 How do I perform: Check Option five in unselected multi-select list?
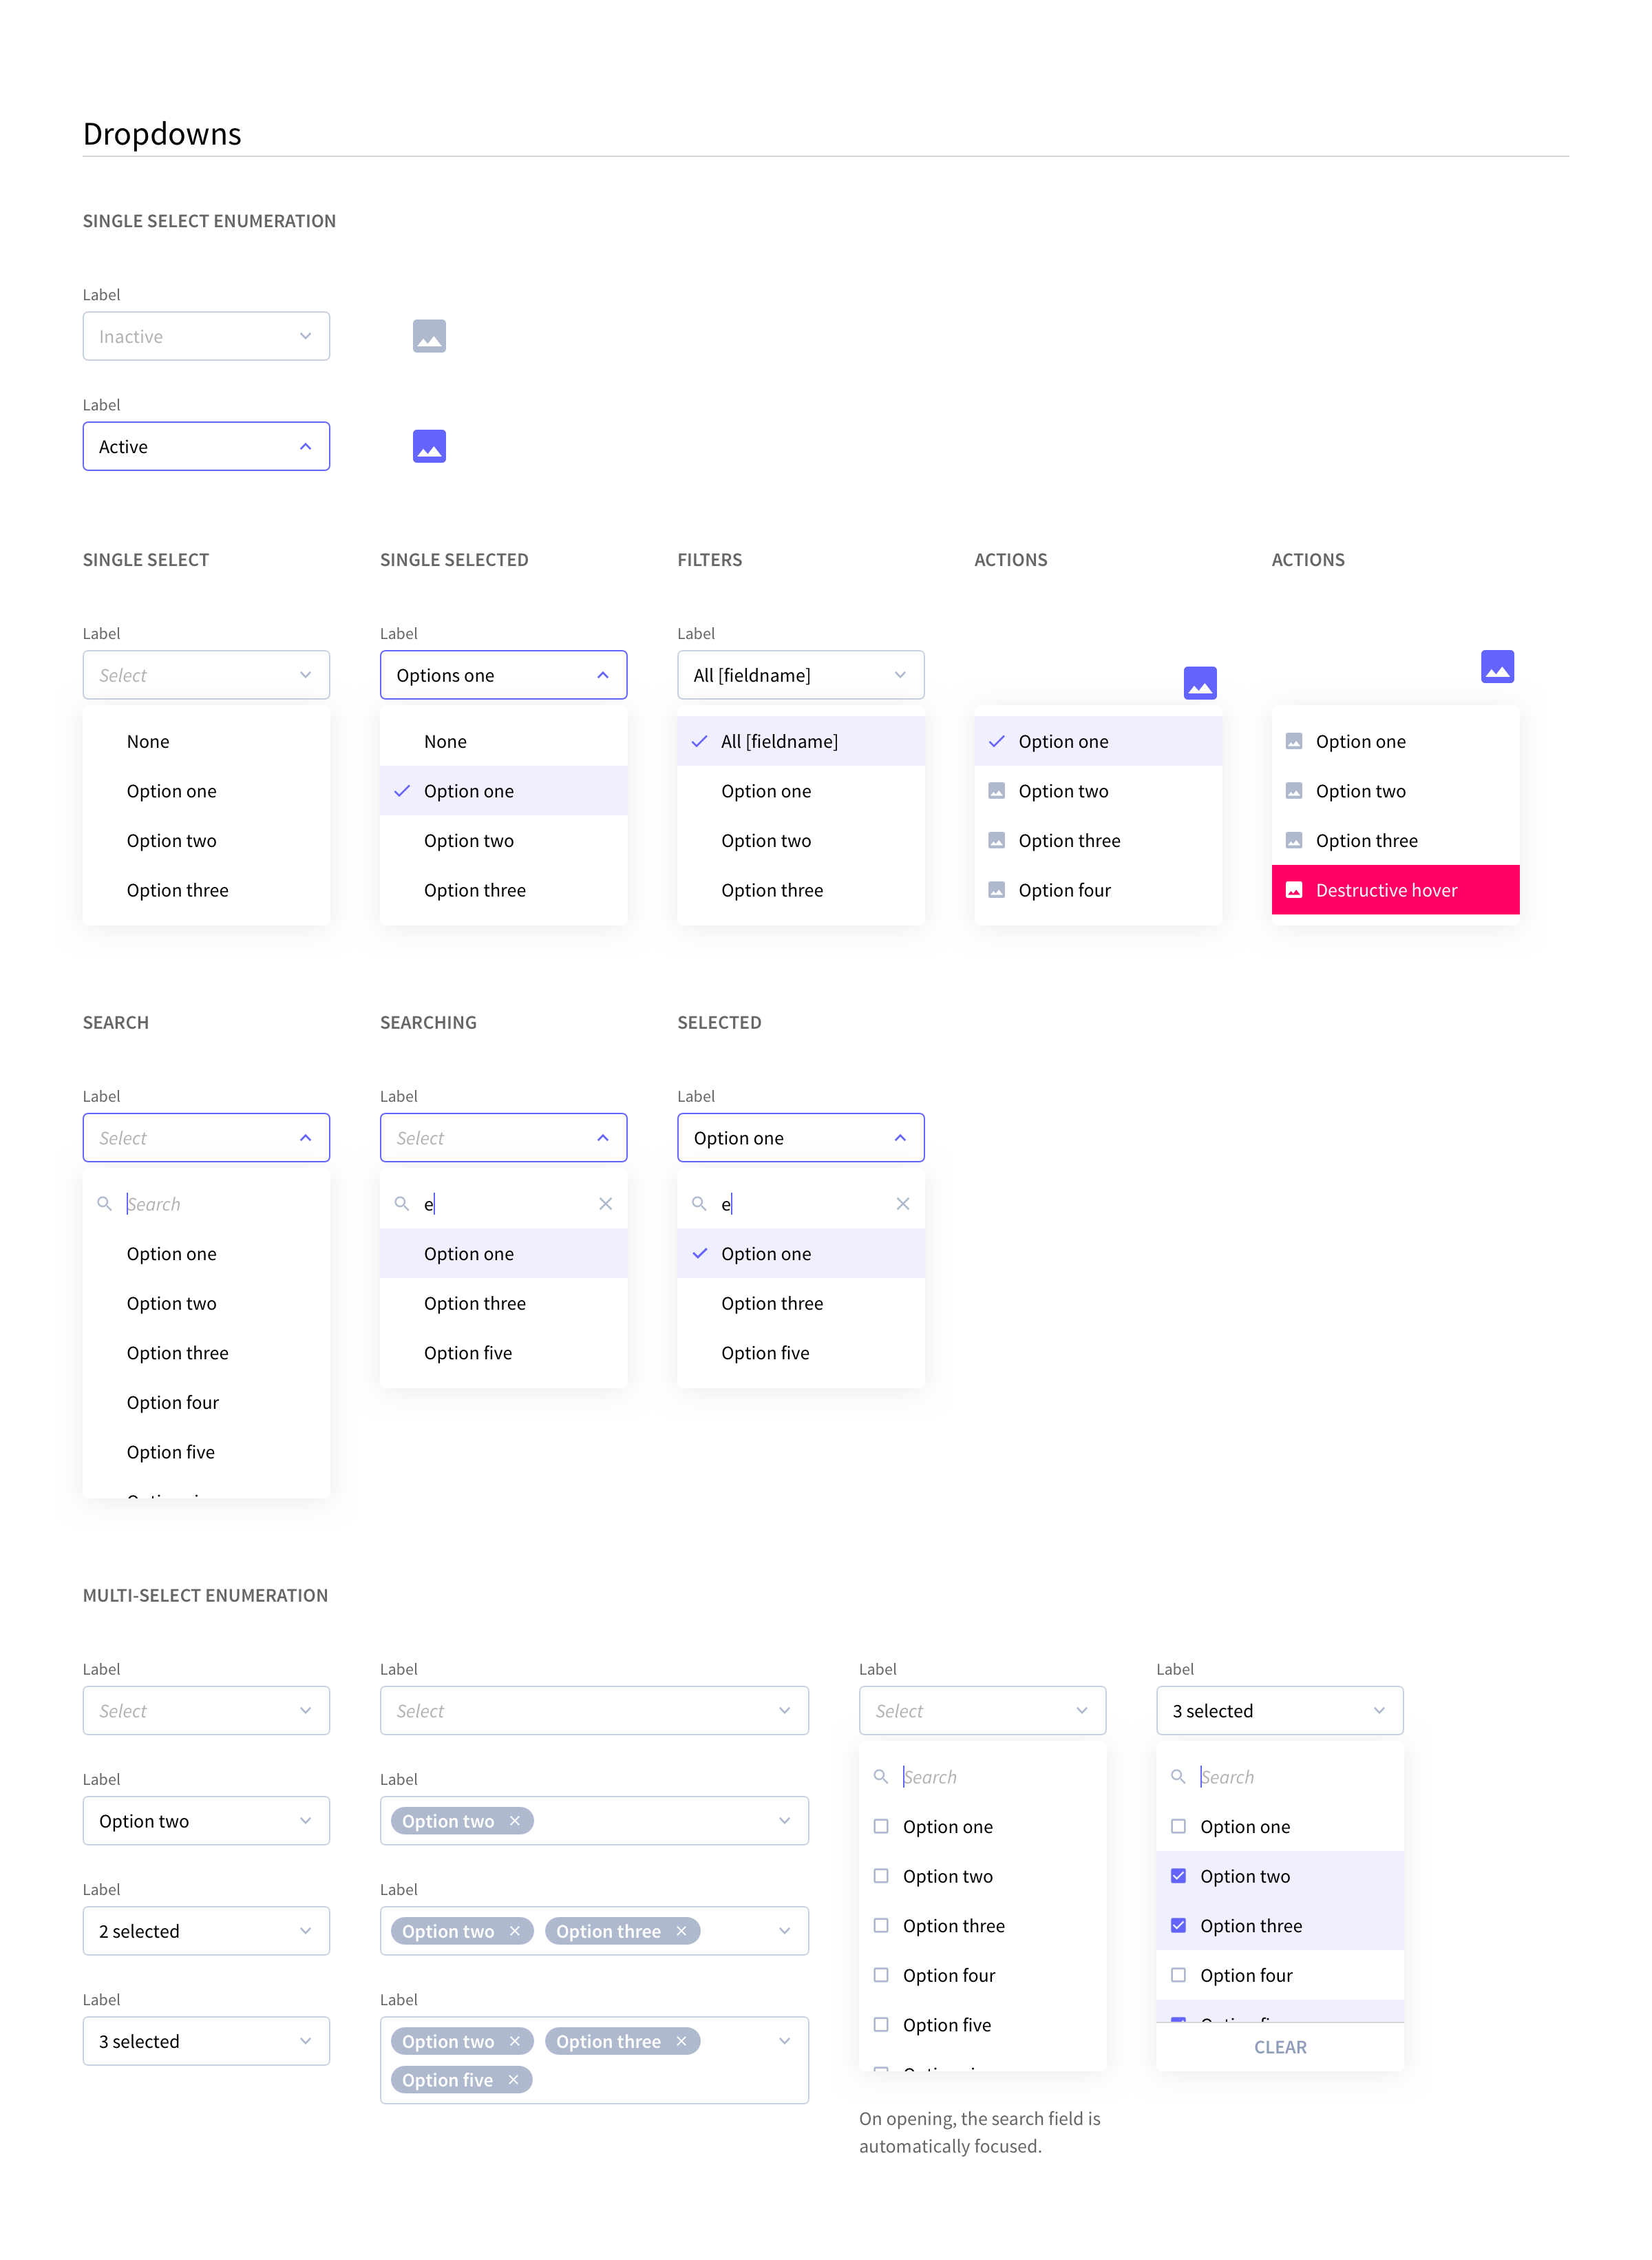(881, 2024)
